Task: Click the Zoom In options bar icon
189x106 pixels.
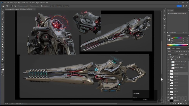Action: [12, 6]
